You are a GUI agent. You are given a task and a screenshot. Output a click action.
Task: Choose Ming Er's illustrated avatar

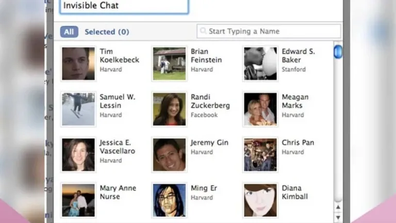click(x=169, y=200)
